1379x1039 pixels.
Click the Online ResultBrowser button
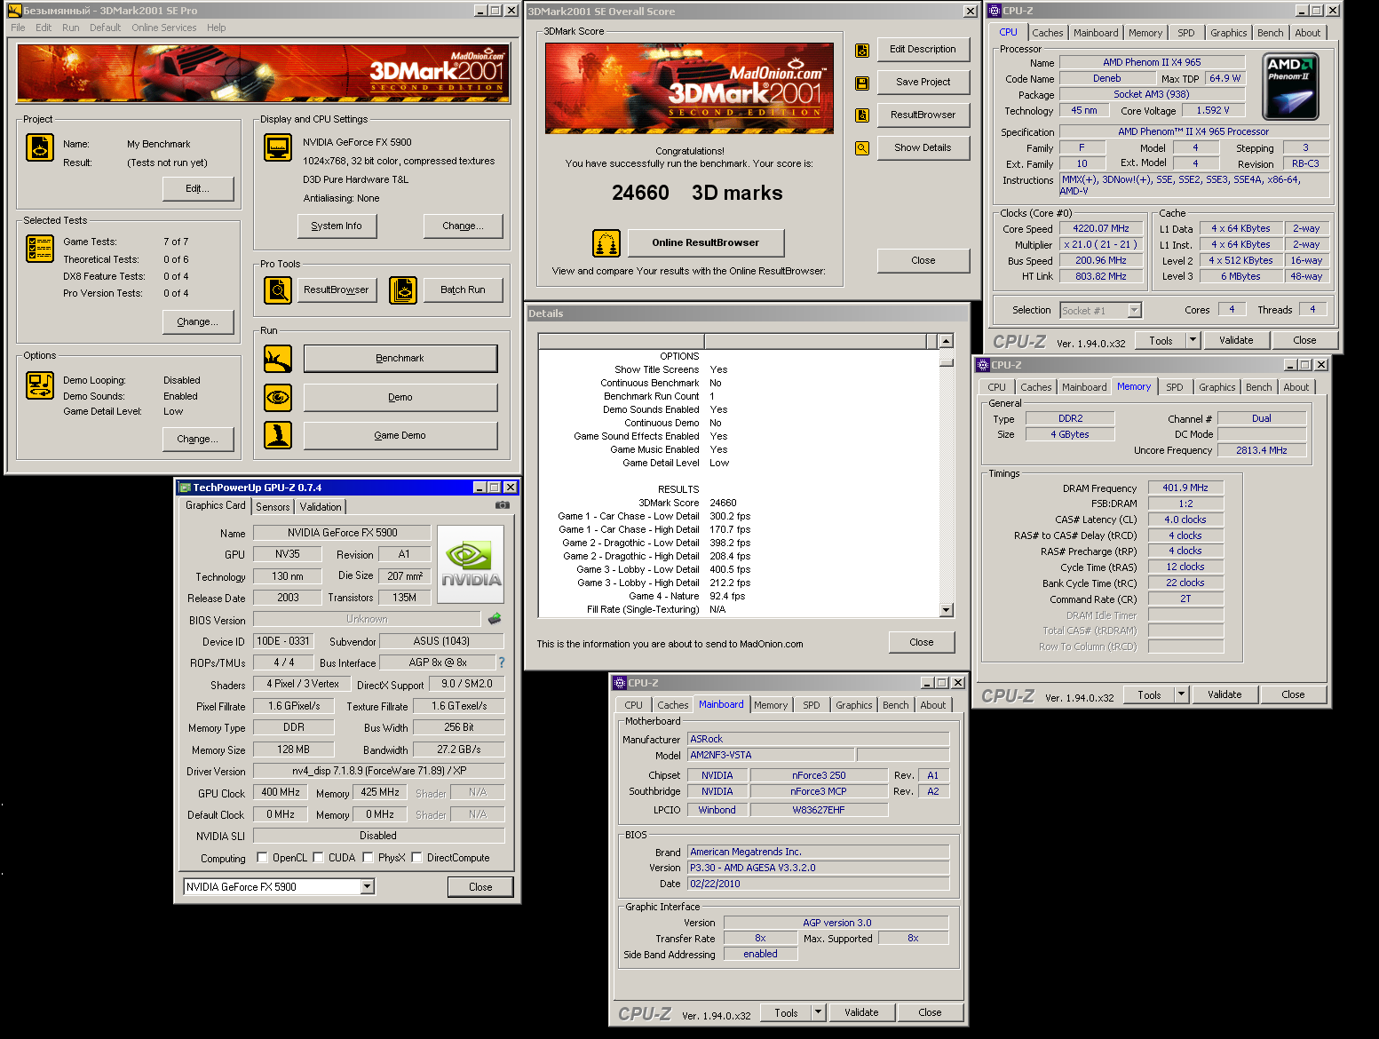[x=706, y=242]
